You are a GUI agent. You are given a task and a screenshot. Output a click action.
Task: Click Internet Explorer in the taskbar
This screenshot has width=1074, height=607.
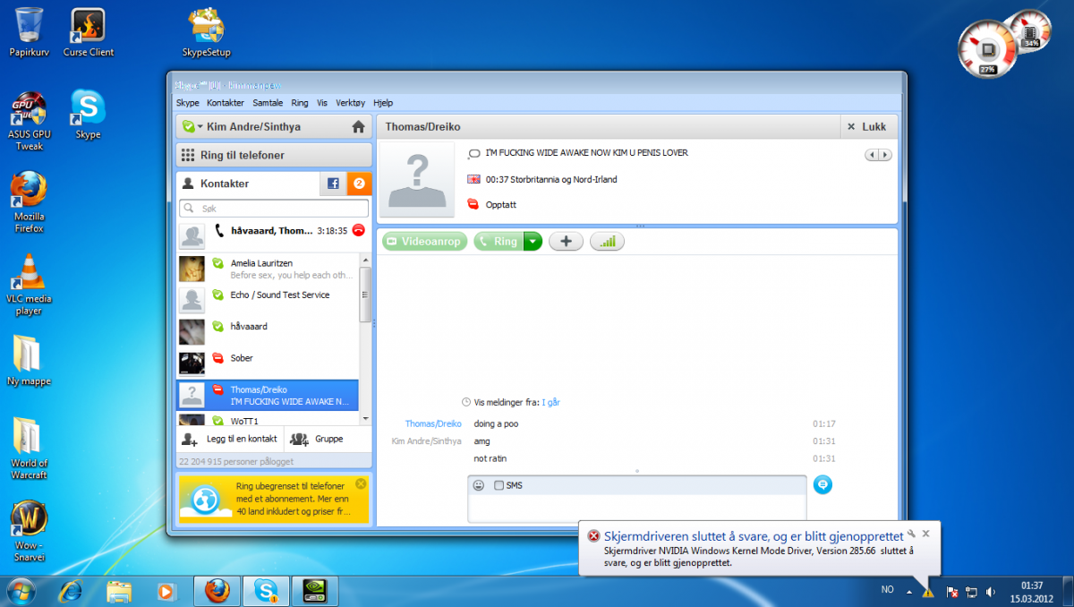click(71, 591)
